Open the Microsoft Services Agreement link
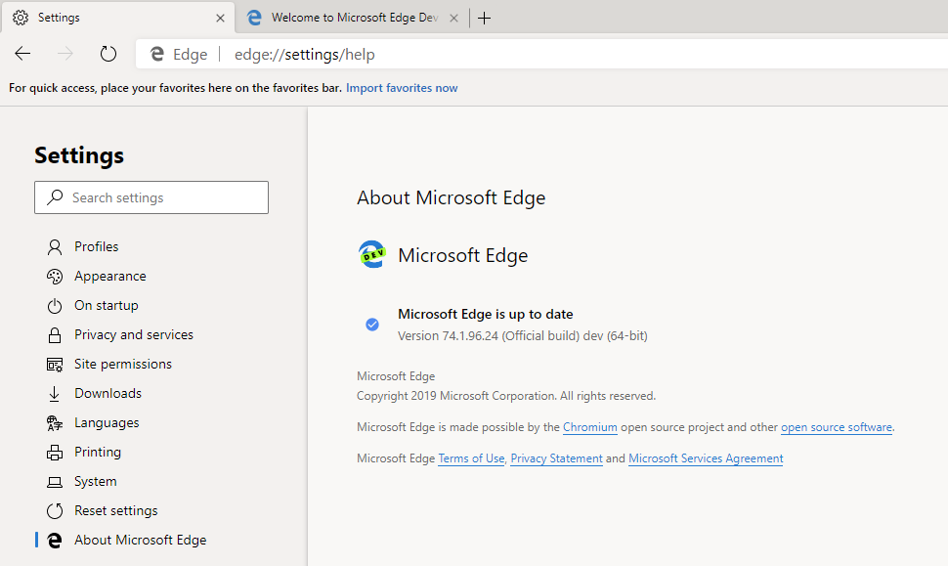 click(706, 457)
